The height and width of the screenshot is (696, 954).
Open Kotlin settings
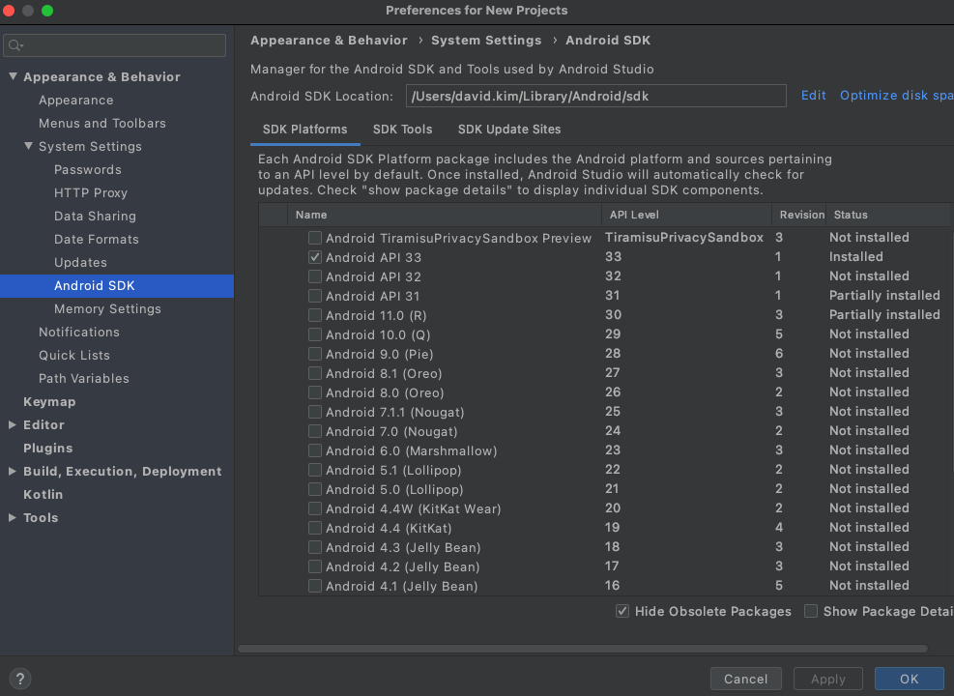coord(43,494)
